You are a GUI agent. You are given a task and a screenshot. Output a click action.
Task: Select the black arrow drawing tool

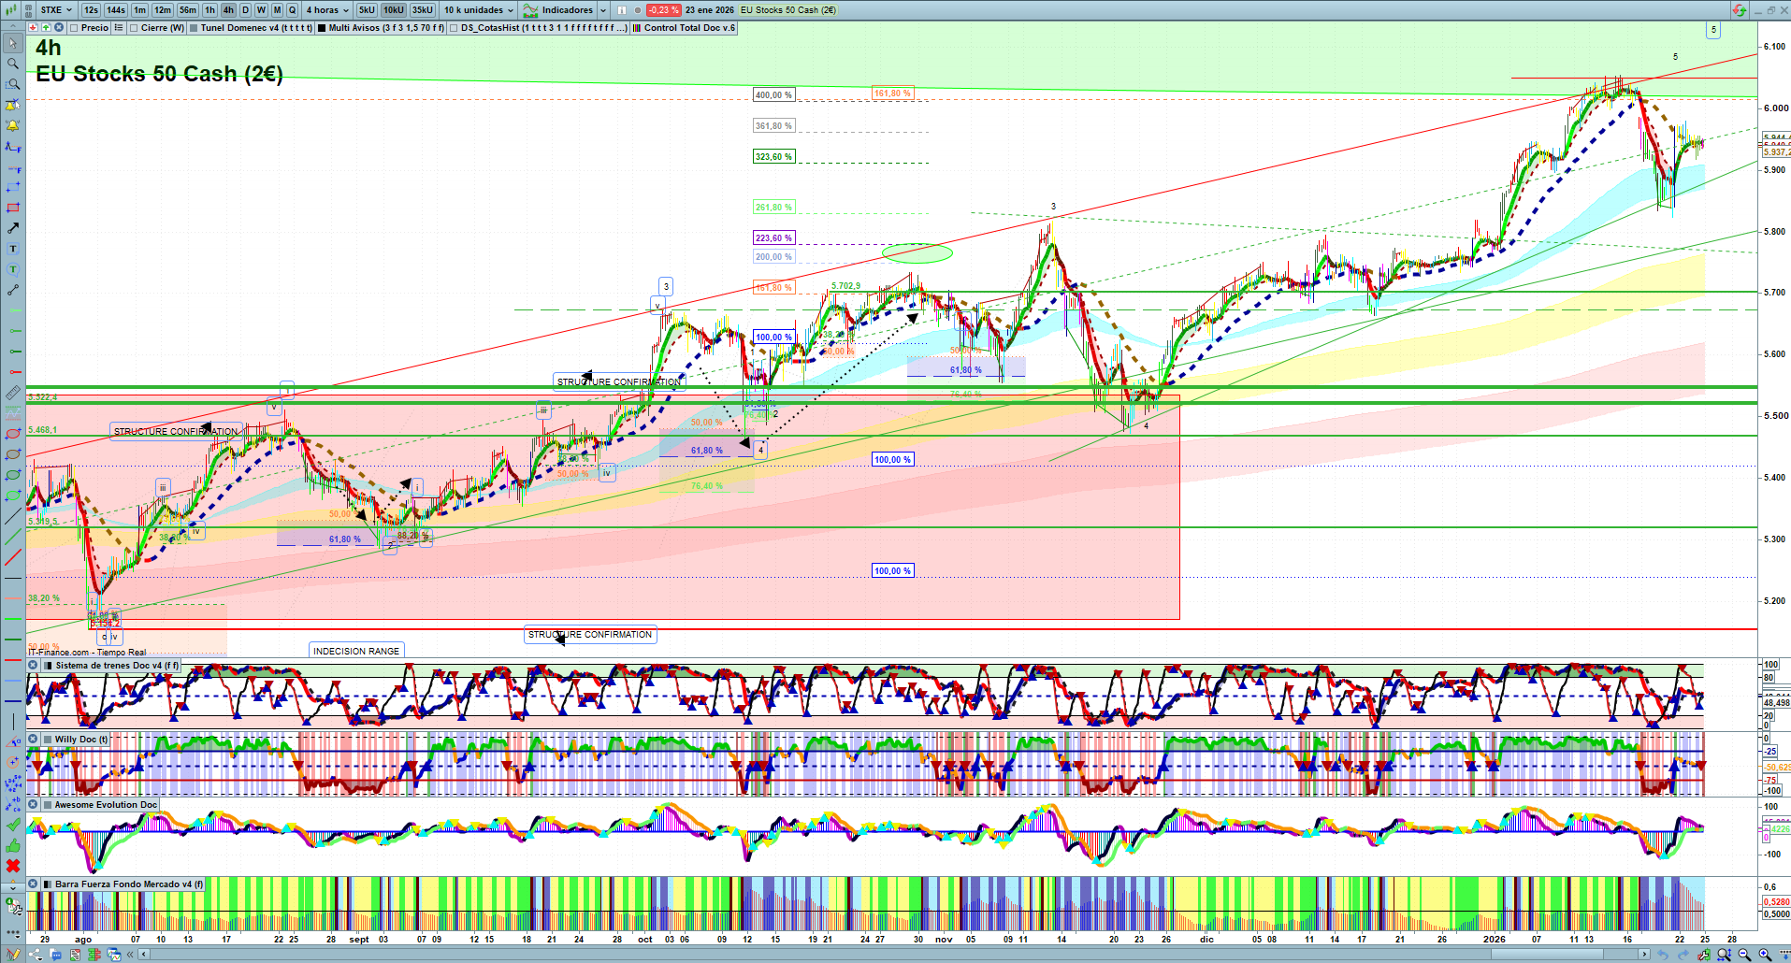click(x=13, y=228)
